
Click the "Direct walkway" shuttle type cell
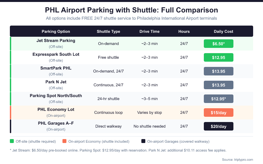click(108, 126)
